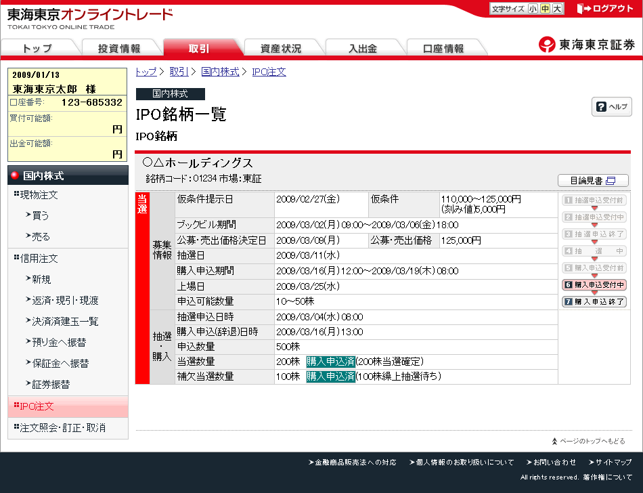This screenshot has height=493, width=643.
Task: Click the ○△ホールディングス stock name
Action: tap(198, 163)
